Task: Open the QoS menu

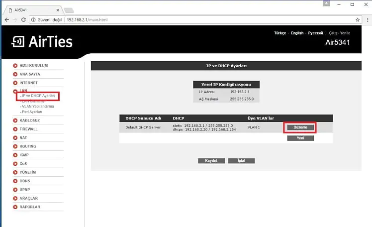Action: click(23, 164)
